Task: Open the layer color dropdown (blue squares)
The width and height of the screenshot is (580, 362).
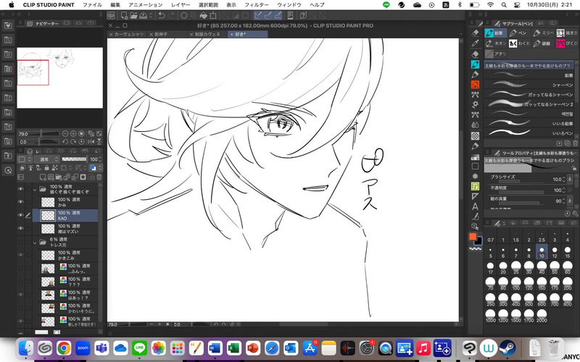Action: click(95, 168)
